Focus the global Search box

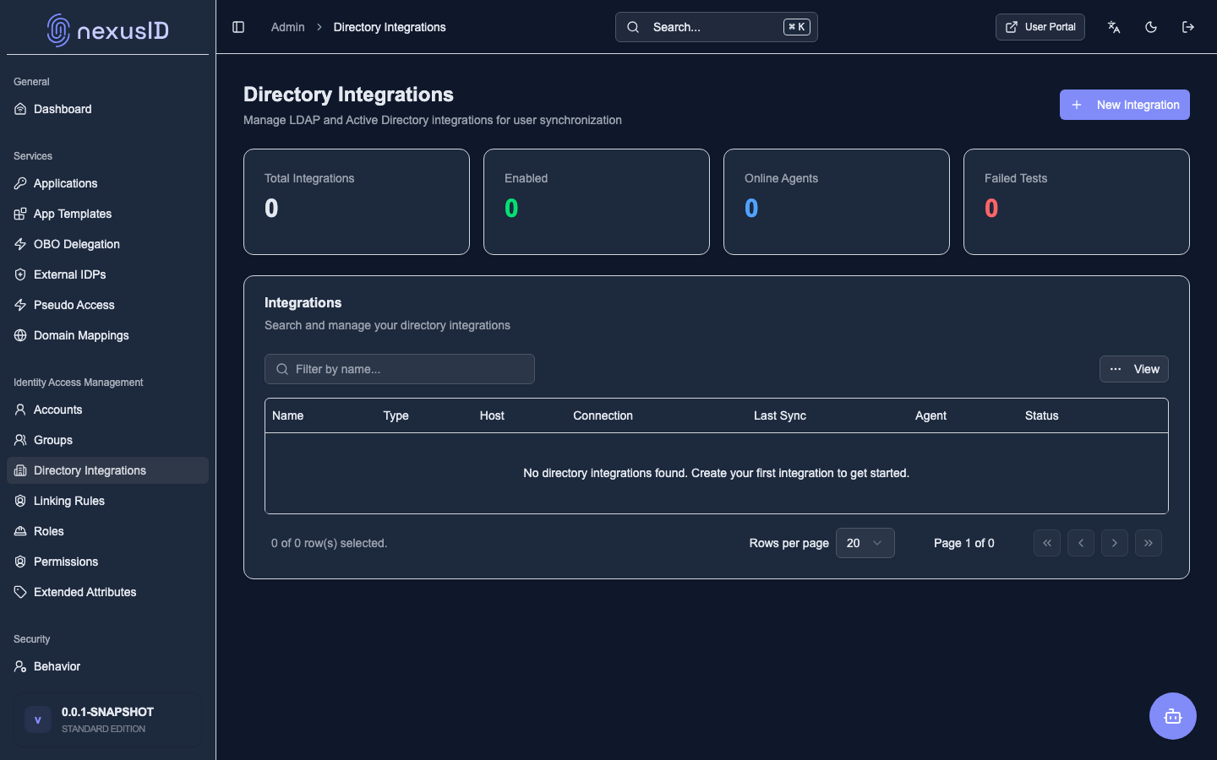point(717,27)
